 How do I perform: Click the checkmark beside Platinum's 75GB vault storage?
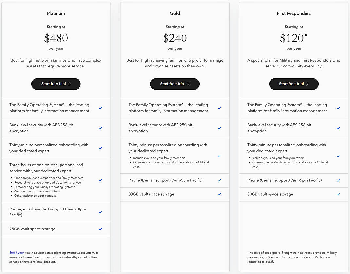point(100,229)
